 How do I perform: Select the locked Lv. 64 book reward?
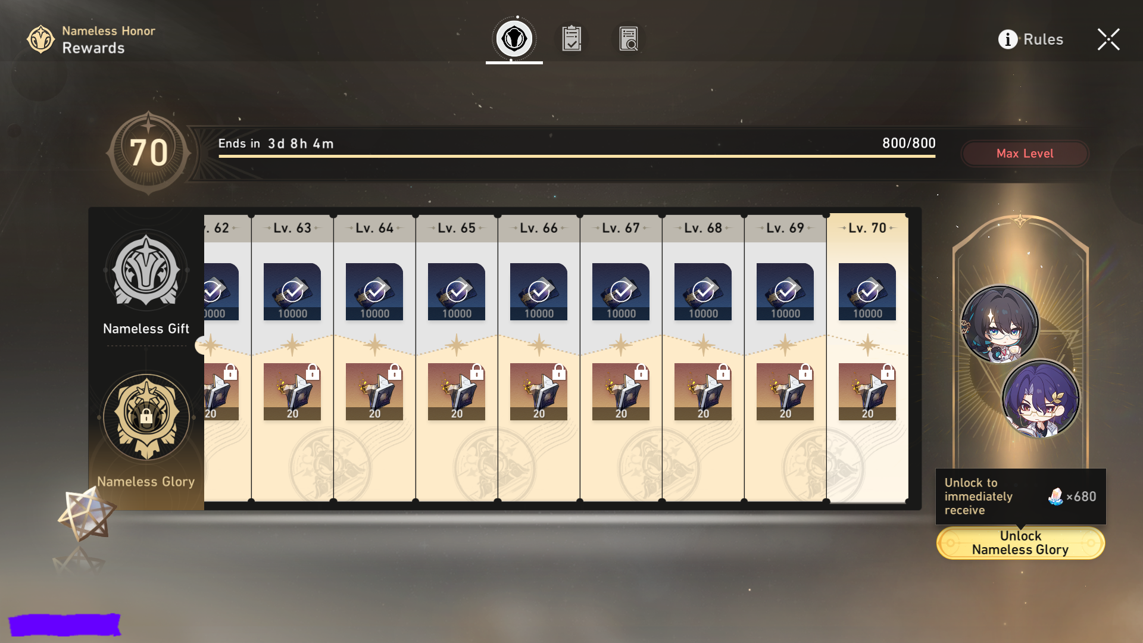point(374,392)
